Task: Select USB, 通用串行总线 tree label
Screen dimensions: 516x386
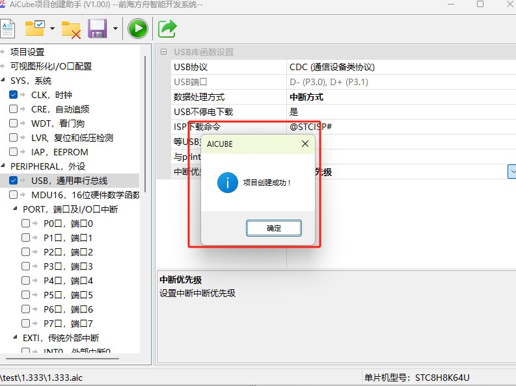Action: pyautogui.click(x=70, y=181)
